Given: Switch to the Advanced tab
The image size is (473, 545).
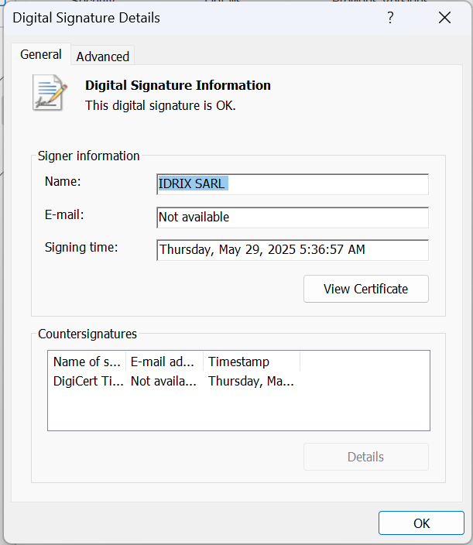Looking at the screenshot, I should click(102, 57).
